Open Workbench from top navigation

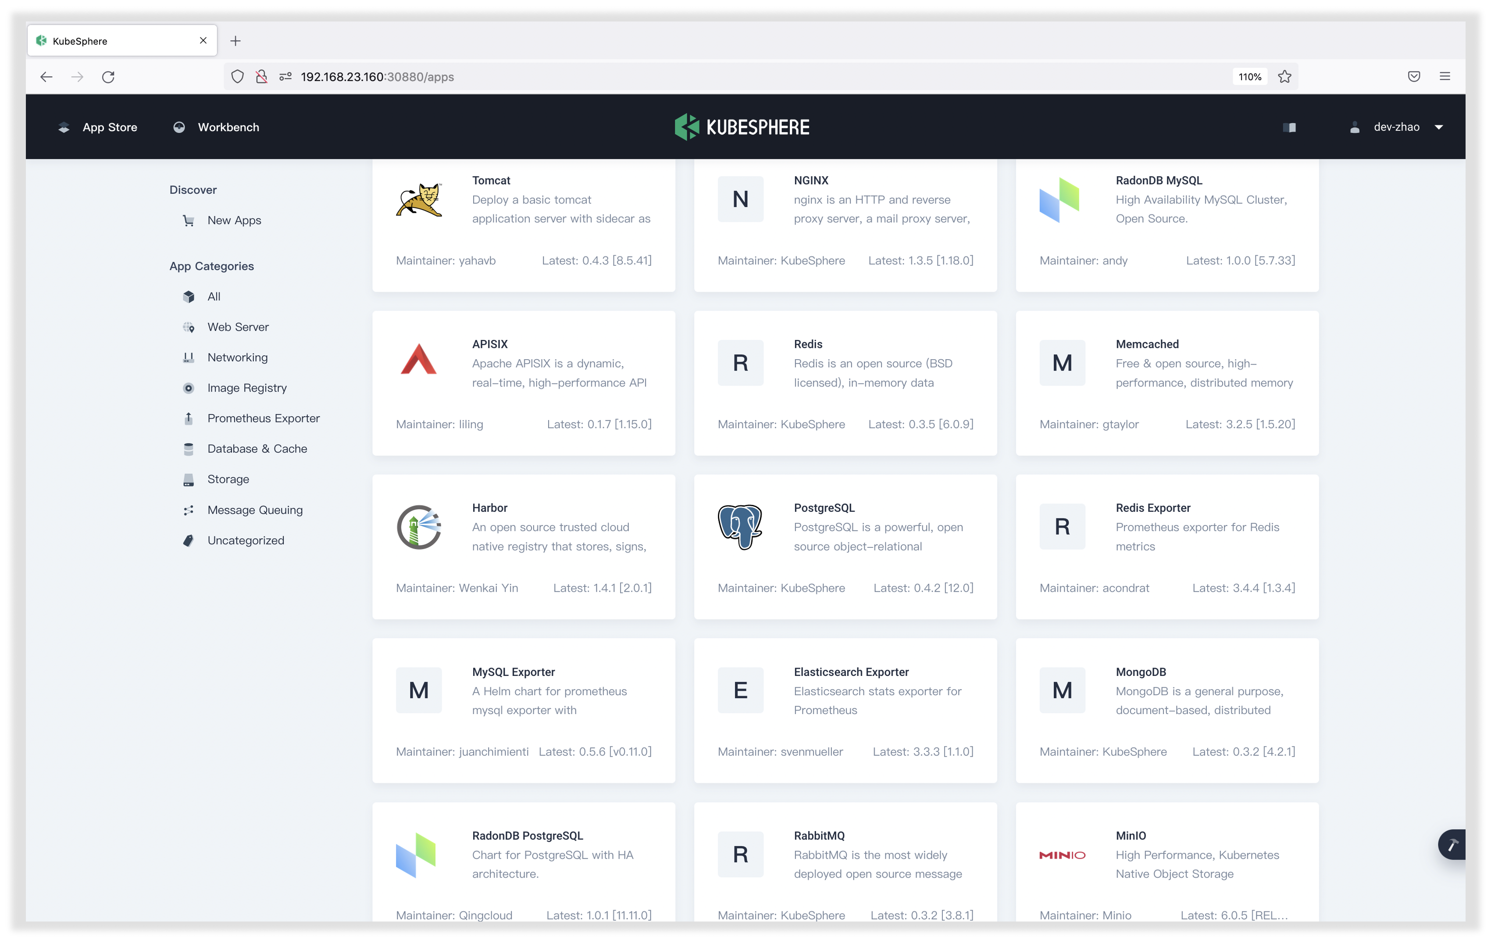click(x=216, y=127)
